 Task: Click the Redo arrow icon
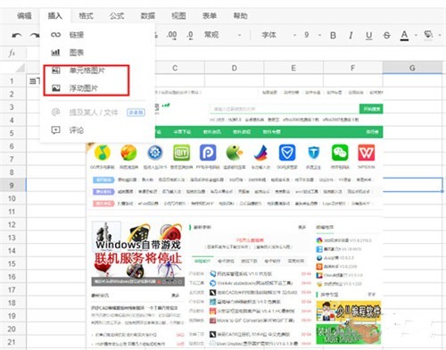coord(35,36)
